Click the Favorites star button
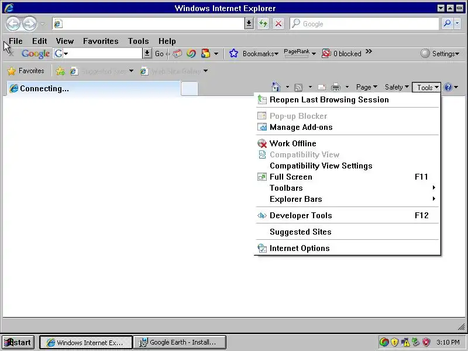This screenshot has width=468, height=351. (x=26, y=71)
